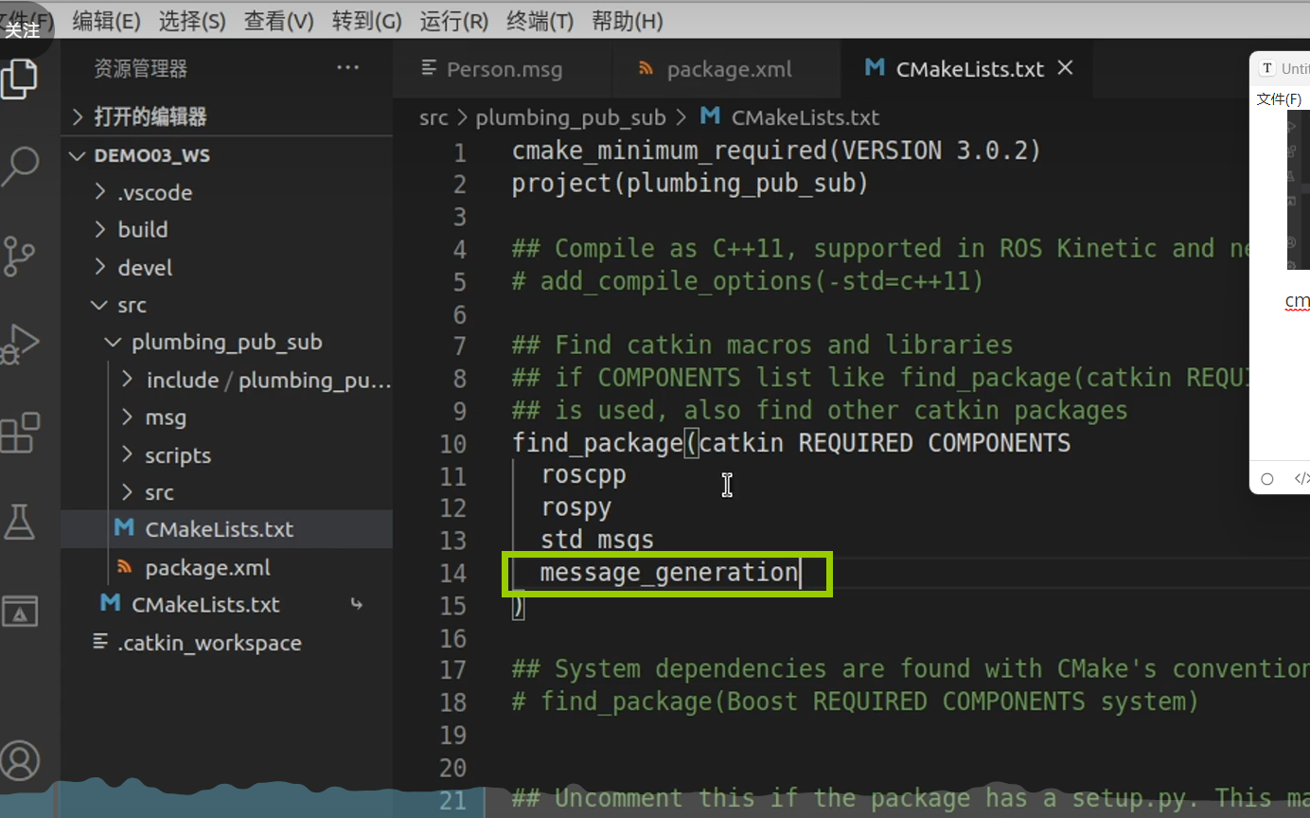1310x818 pixels.
Task: Toggle source code mode in Typora window
Action: [1301, 478]
